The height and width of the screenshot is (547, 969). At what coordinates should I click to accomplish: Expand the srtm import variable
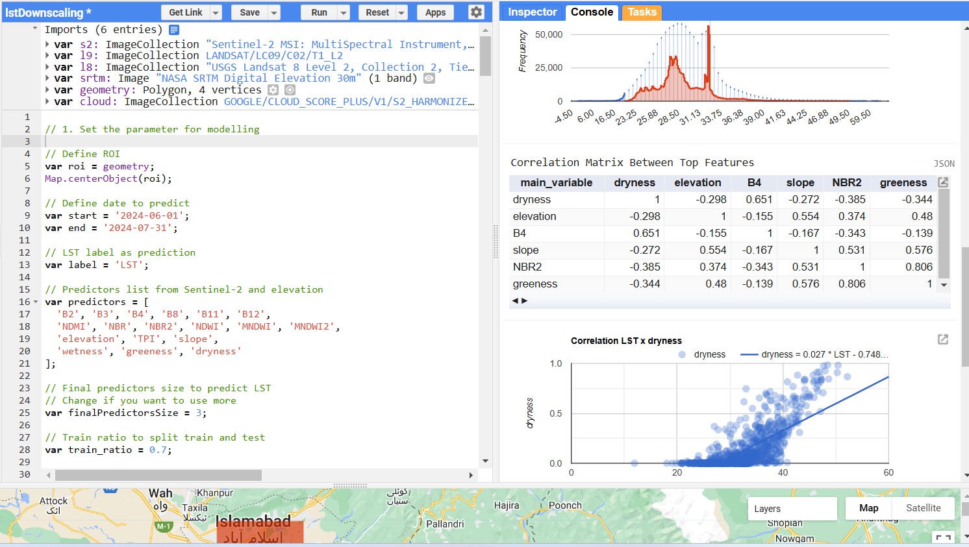click(47, 79)
